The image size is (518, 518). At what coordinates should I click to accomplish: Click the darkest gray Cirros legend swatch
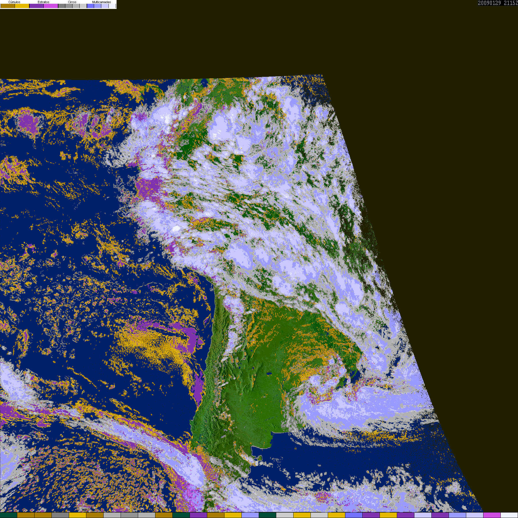click(x=62, y=6)
